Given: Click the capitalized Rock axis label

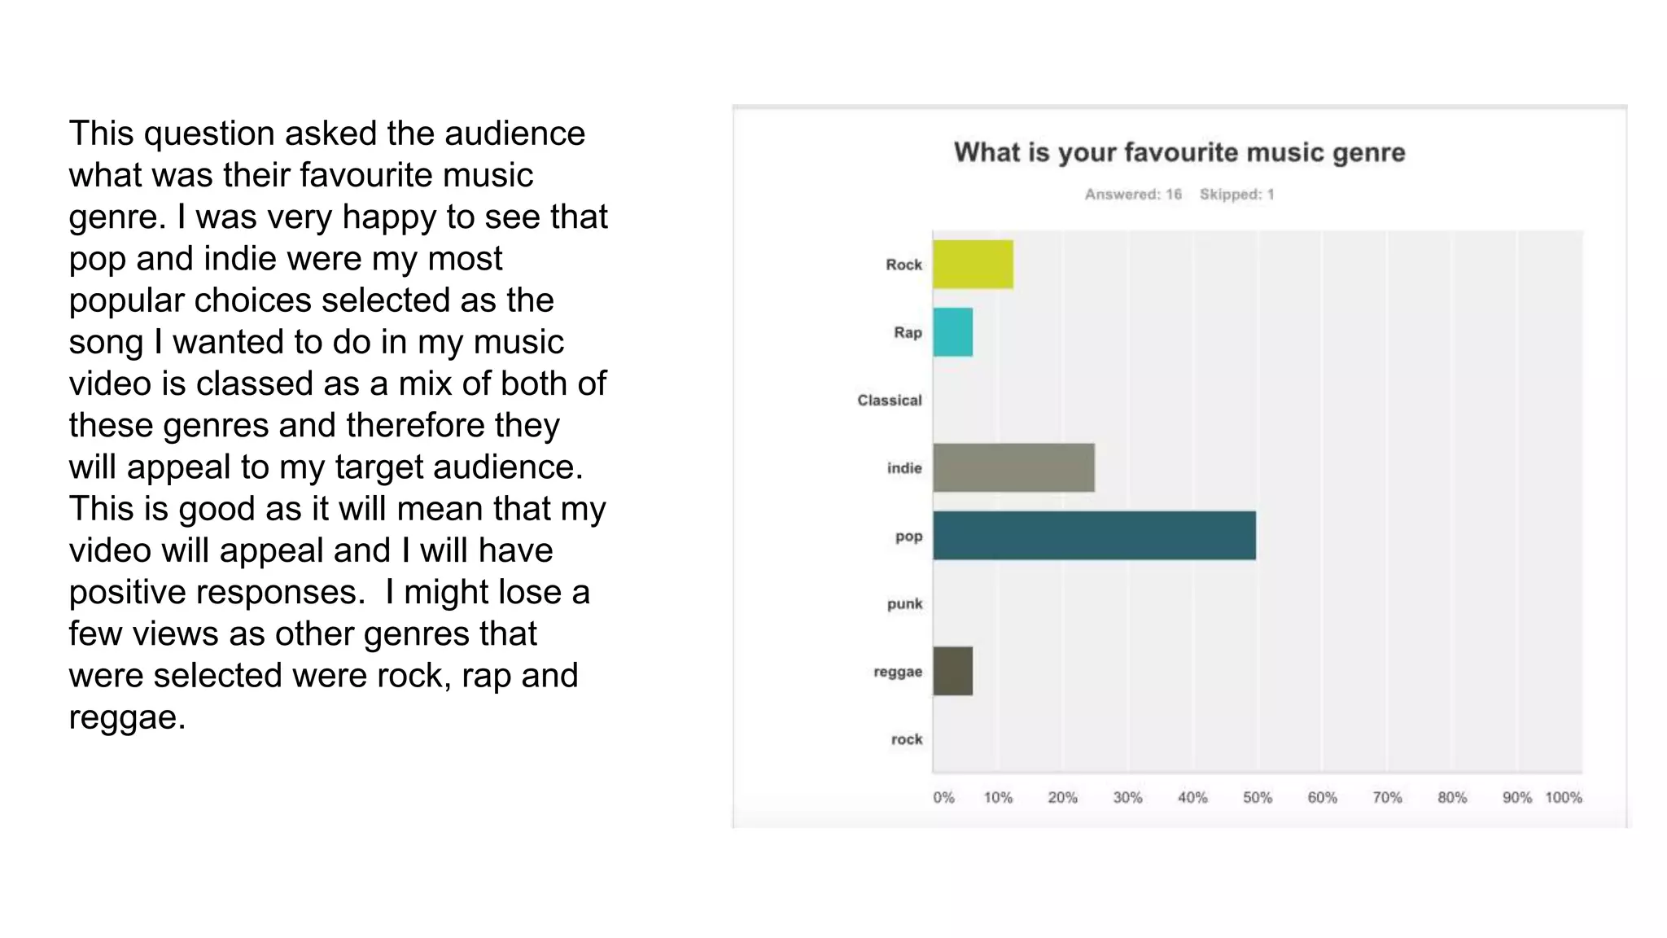Looking at the screenshot, I should (904, 265).
